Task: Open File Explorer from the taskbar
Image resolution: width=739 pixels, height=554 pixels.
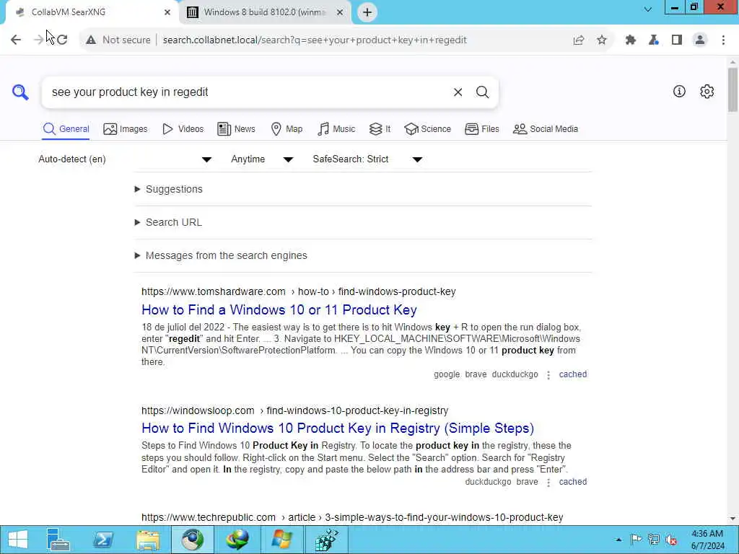Action: click(x=147, y=540)
